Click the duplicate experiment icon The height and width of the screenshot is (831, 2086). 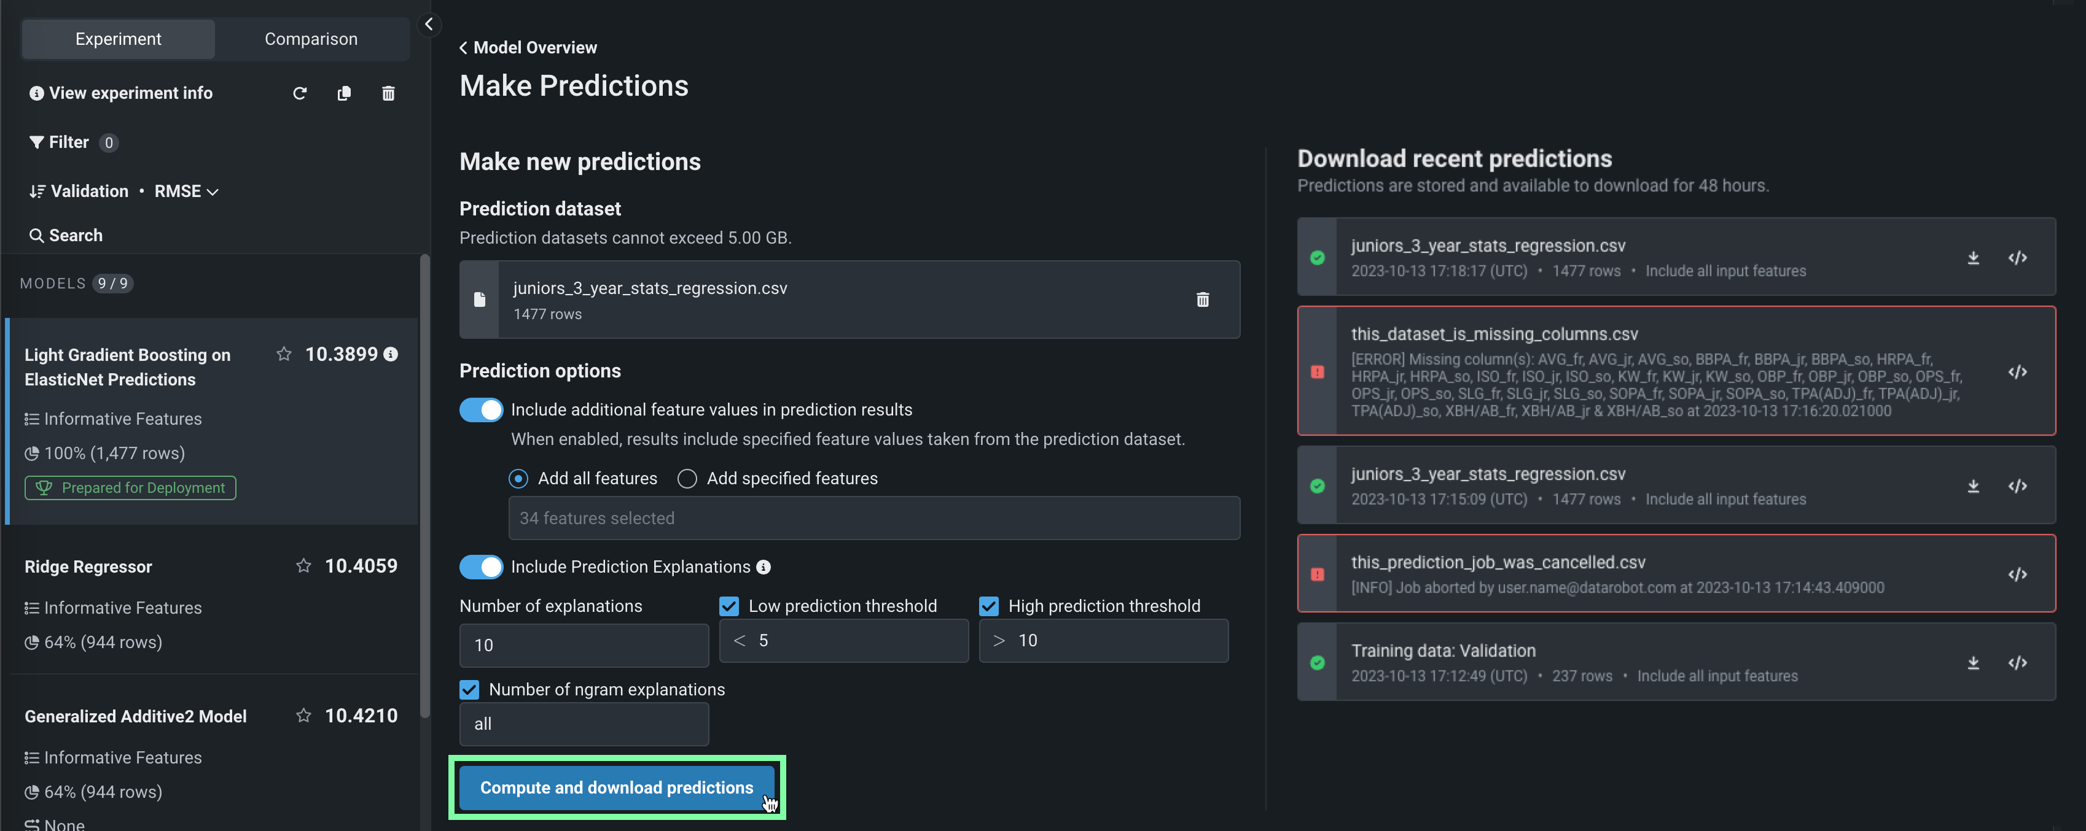pyautogui.click(x=344, y=94)
